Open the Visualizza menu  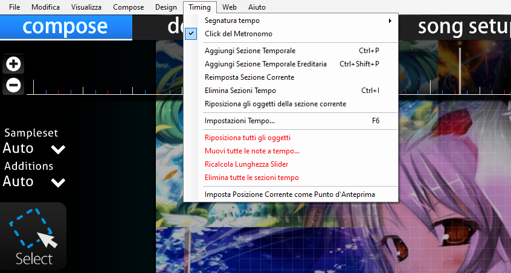click(x=86, y=7)
